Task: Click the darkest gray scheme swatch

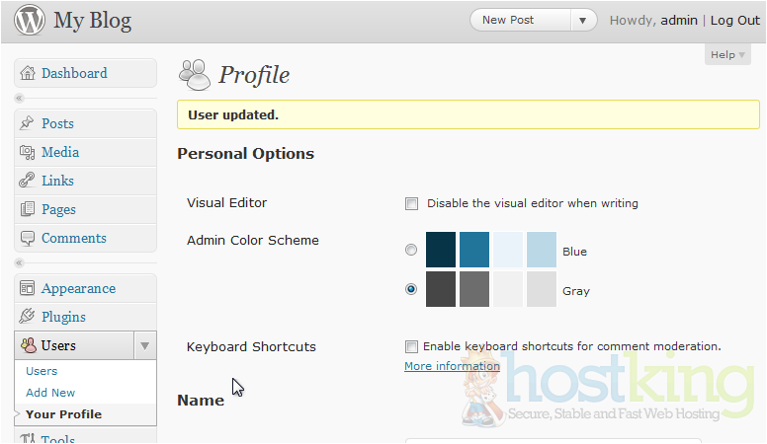Action: click(441, 289)
